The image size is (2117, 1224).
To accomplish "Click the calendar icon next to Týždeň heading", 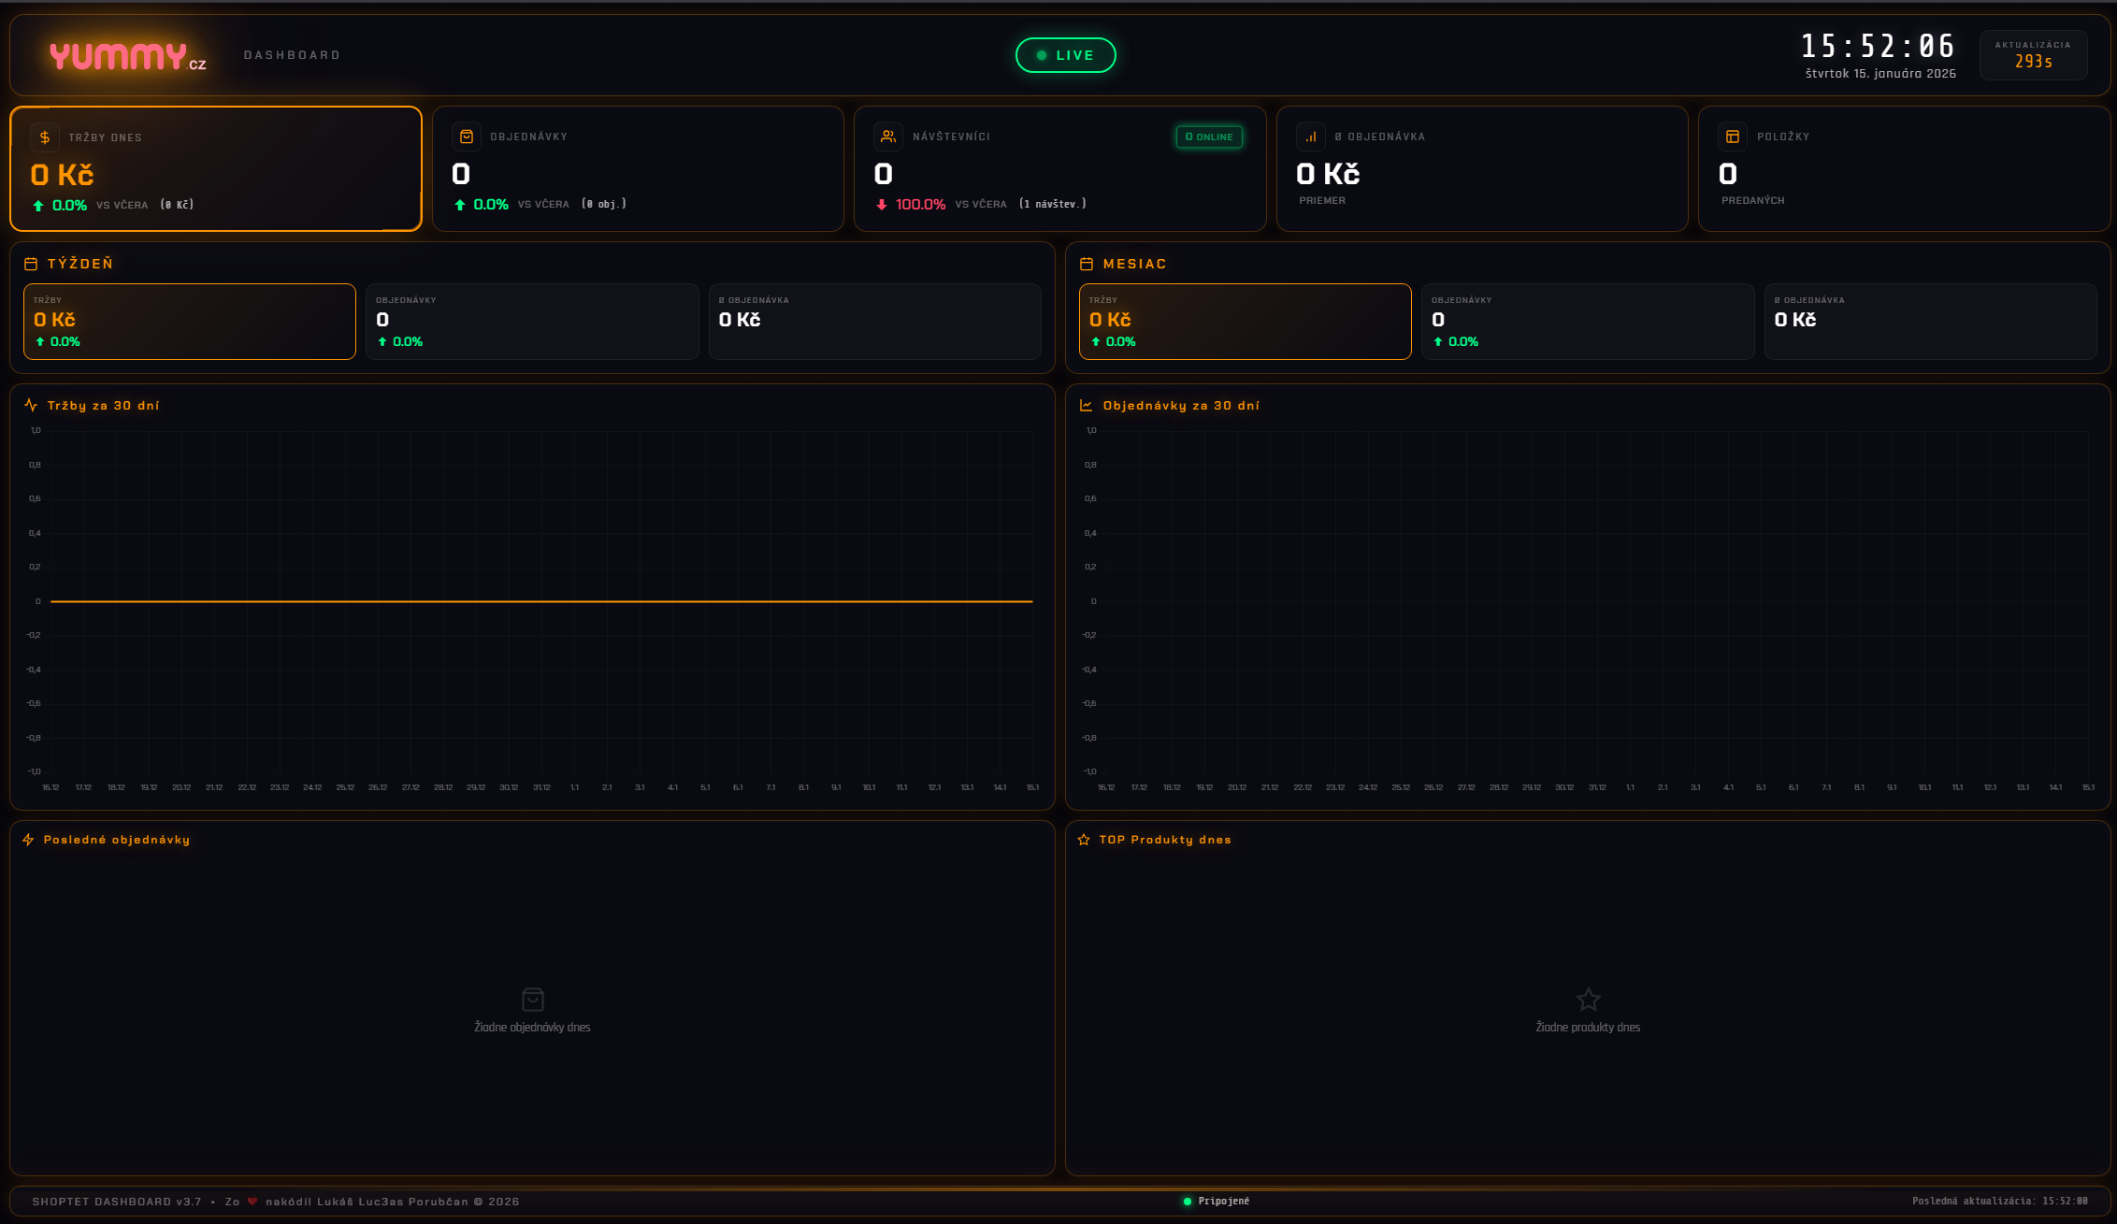I will pos(31,263).
